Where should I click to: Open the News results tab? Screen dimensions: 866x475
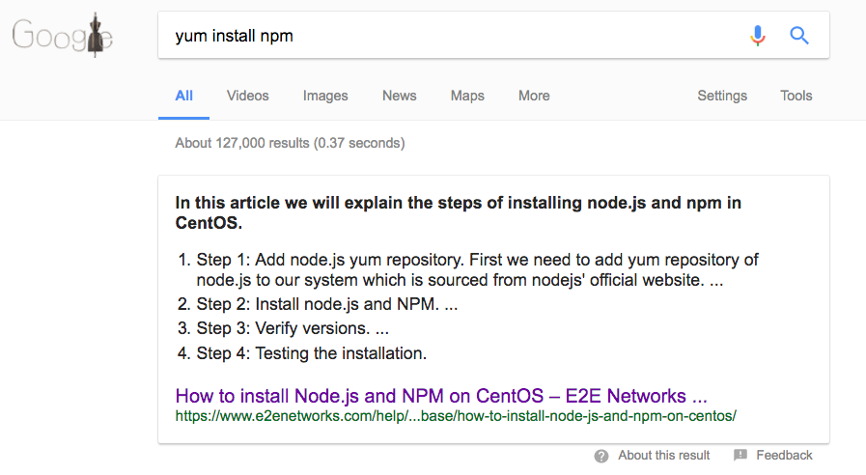(x=400, y=96)
